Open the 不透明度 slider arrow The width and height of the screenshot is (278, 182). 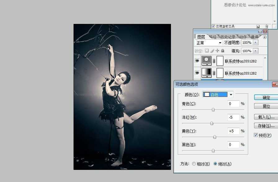pos(255,43)
